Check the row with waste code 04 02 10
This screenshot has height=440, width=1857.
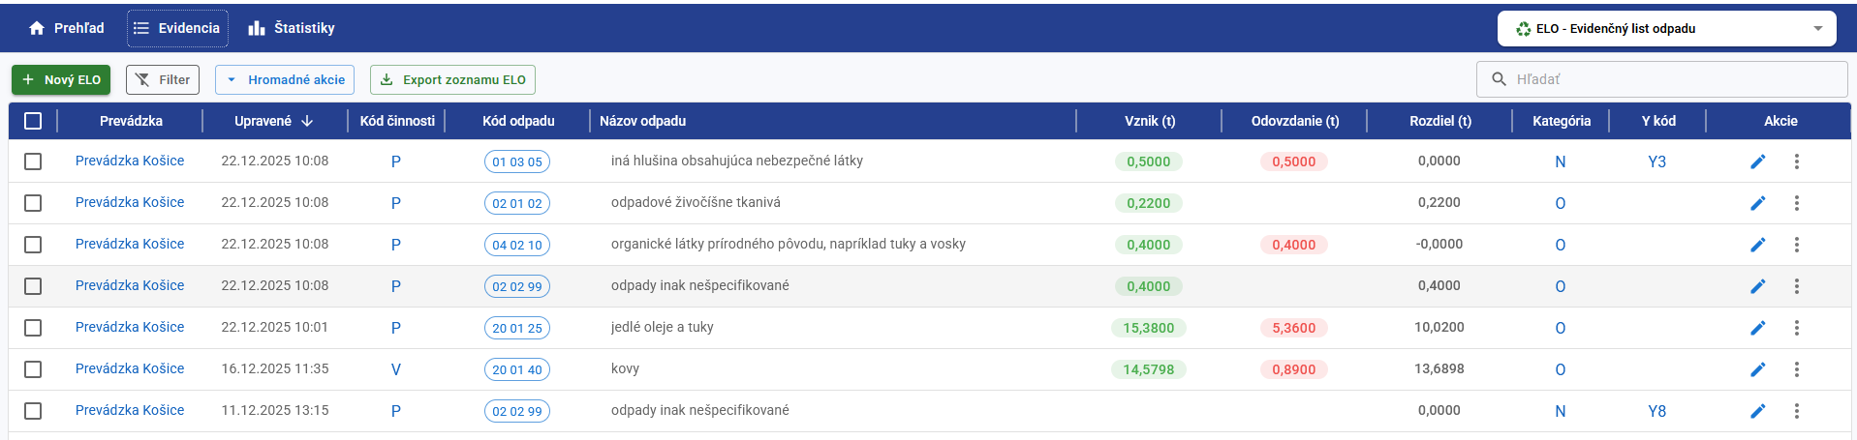click(33, 245)
